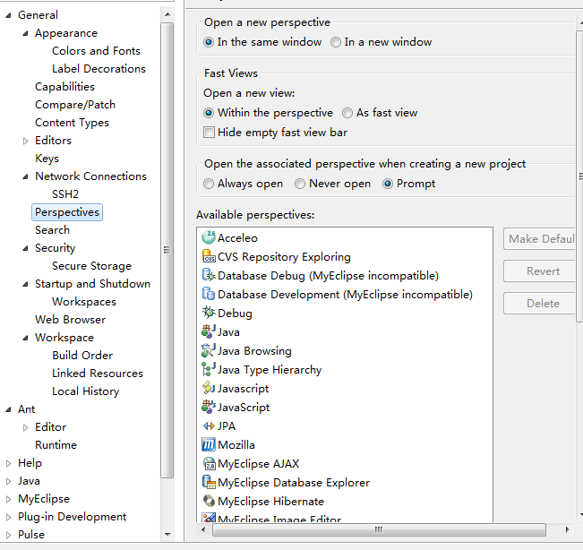Open SSH2 preference page
583x550 pixels.
[x=65, y=193]
